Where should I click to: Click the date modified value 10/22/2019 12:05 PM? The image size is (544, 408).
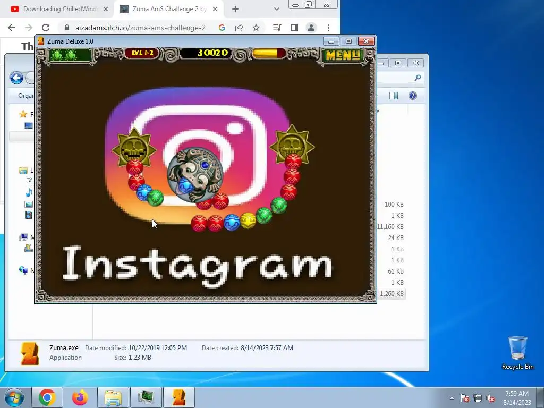[x=157, y=347]
